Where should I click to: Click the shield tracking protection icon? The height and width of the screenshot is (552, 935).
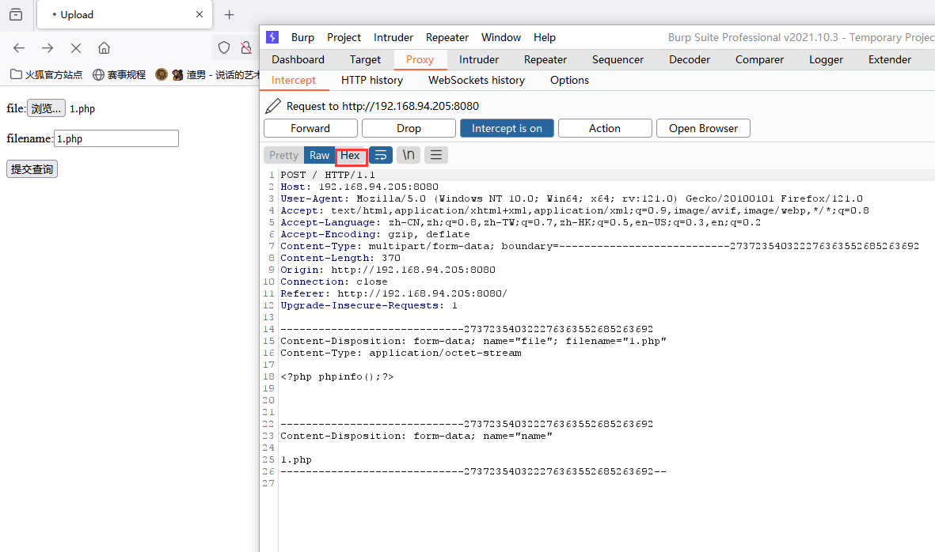coord(224,48)
